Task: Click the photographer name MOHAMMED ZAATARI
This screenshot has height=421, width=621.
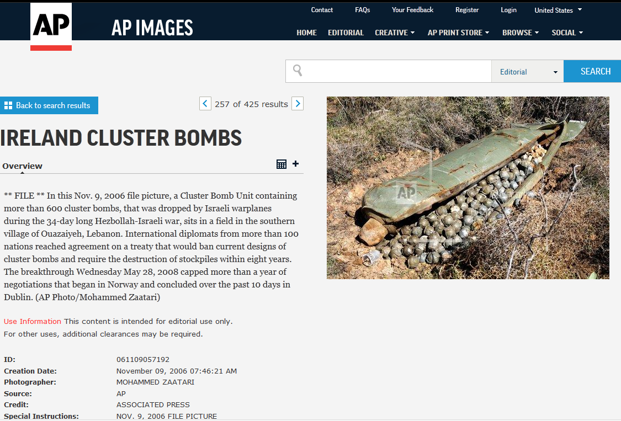Action: point(155,382)
